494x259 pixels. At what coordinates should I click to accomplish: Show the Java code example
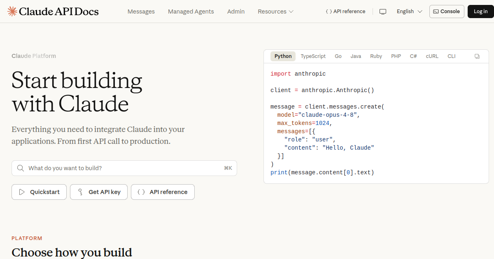356,56
